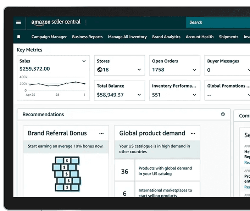Viewport: 250px width, 211px height.
Task: Expand the Stores card dropdown arrow
Action: click(139, 70)
